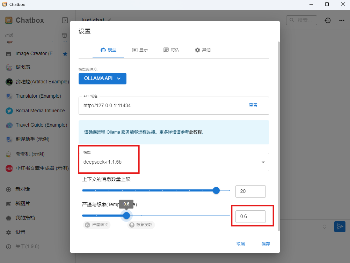Open the 对话 settings tab
This screenshot has width=350, height=263.
(x=171, y=50)
